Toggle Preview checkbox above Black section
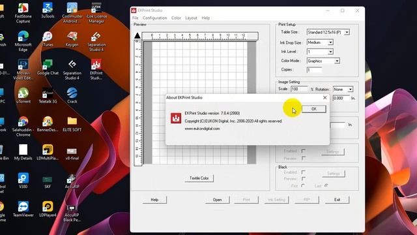This screenshot has width=417, height=235. click(x=303, y=158)
